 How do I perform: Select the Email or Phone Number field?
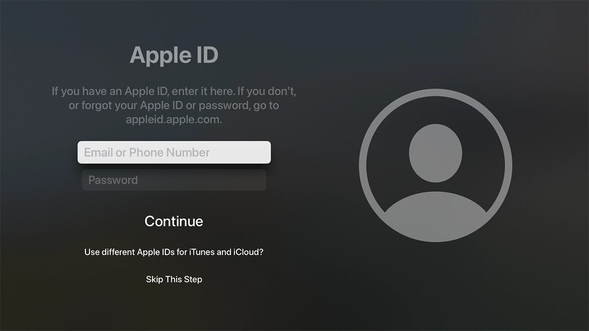pyautogui.click(x=174, y=152)
